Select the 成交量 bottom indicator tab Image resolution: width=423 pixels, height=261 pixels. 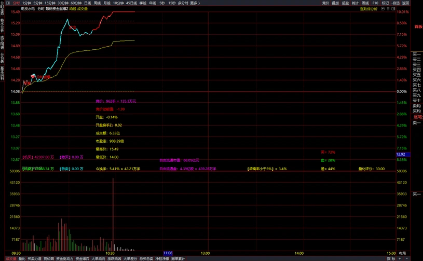coord(11,258)
